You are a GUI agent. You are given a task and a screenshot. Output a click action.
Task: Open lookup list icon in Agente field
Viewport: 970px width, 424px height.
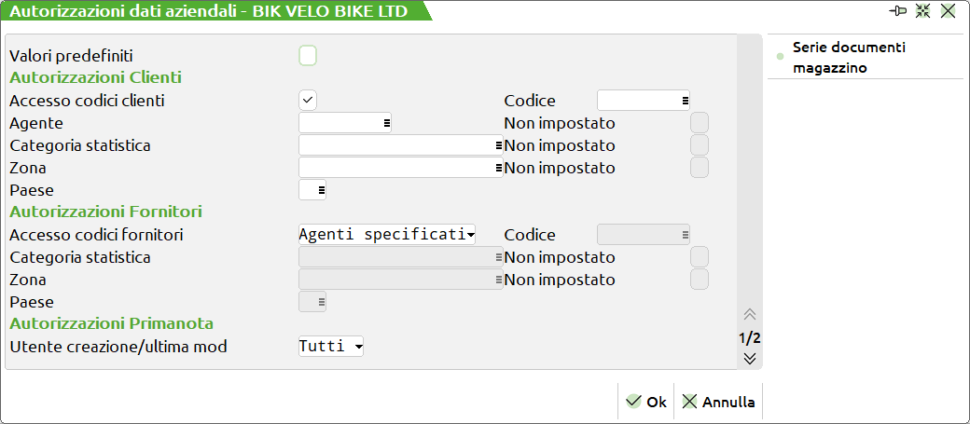pyautogui.click(x=386, y=123)
